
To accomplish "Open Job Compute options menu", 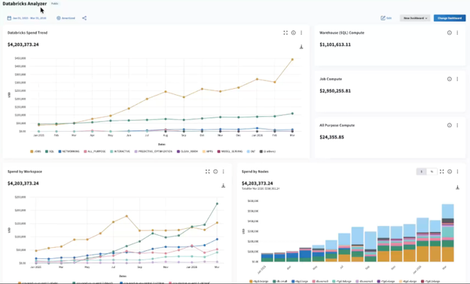I will pos(457,79).
